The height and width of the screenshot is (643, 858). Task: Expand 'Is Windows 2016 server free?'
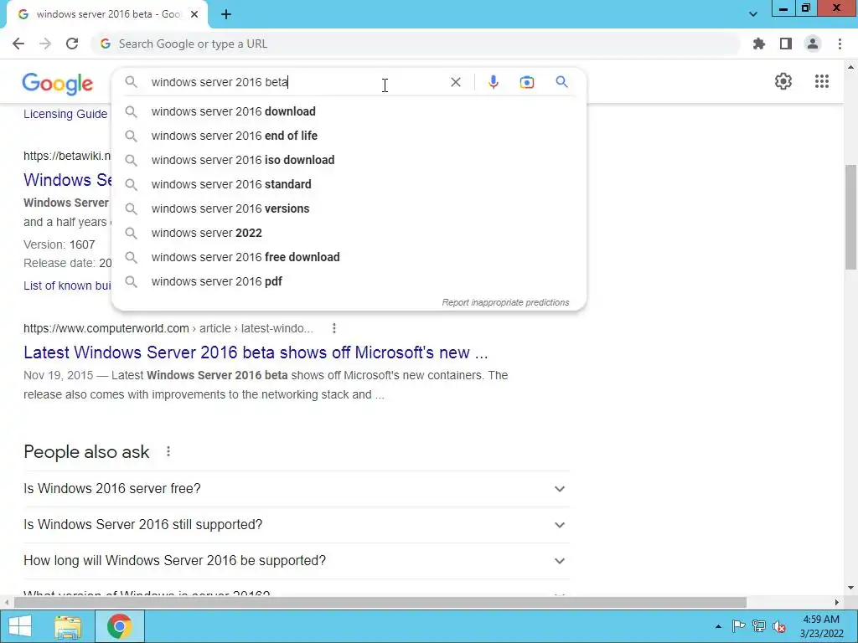[297, 488]
